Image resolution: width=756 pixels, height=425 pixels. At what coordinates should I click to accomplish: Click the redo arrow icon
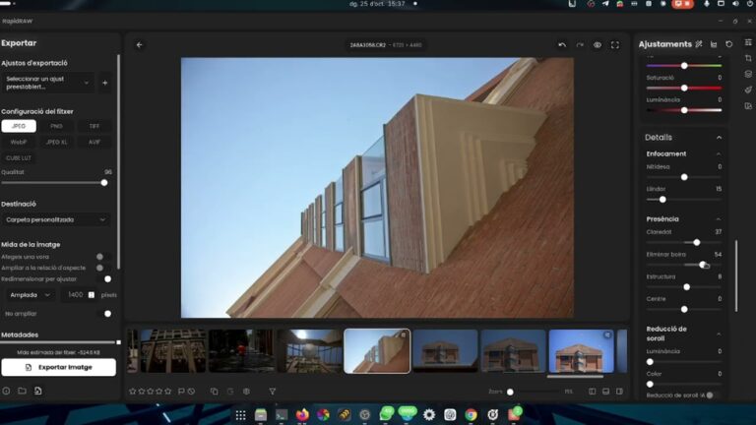(x=580, y=45)
